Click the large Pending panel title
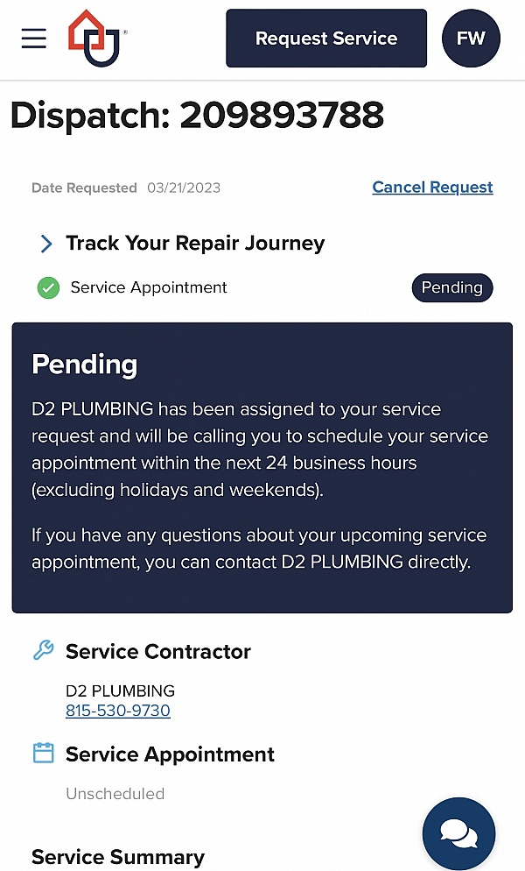The width and height of the screenshot is (525, 871). 85,365
